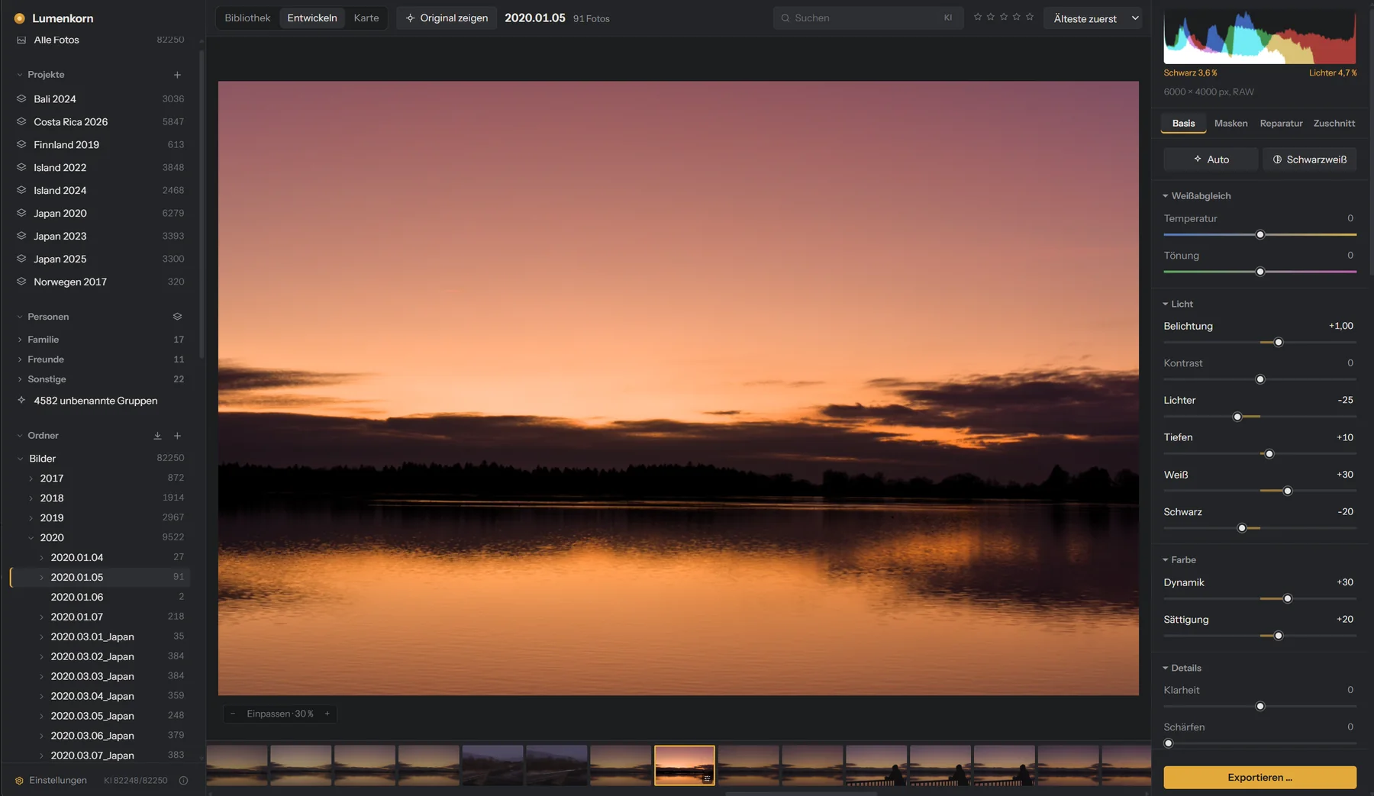Click the Temperatur slider handle
This screenshot has width=1374, height=796.
pyautogui.click(x=1260, y=235)
